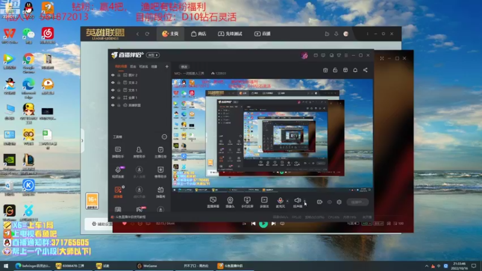The height and width of the screenshot is (271, 482).
Task: Open WeGame desktop icon
Action: click(x=10, y=213)
